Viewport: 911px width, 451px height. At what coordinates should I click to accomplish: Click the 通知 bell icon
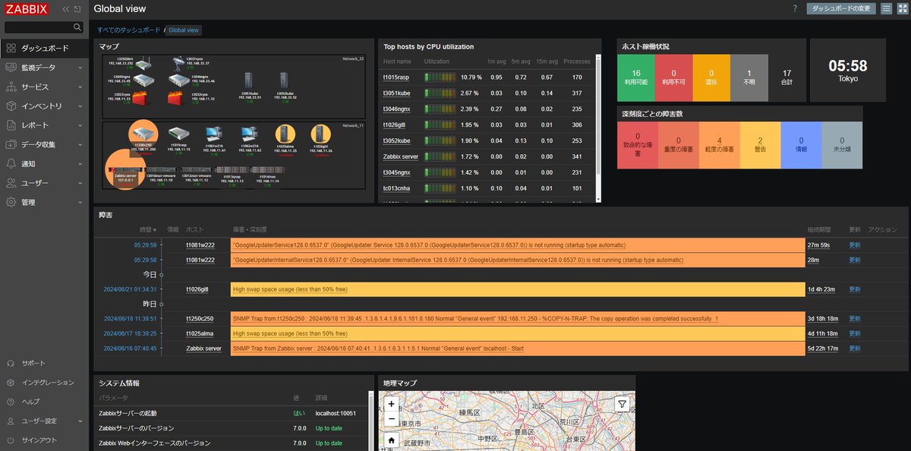(x=11, y=164)
